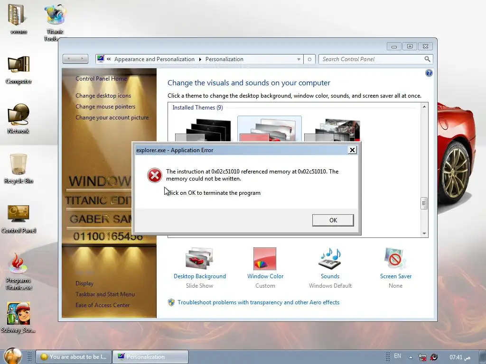486x364 pixels.
Task: Open the Desktop Background icon
Action: point(200,259)
